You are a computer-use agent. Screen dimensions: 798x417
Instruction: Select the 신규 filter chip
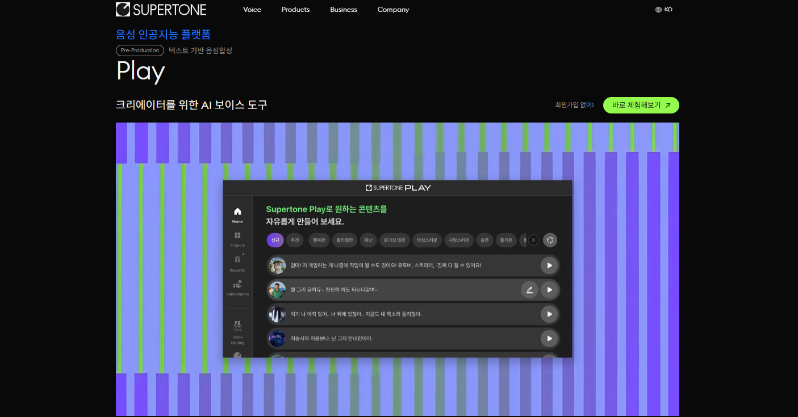pyautogui.click(x=275, y=240)
